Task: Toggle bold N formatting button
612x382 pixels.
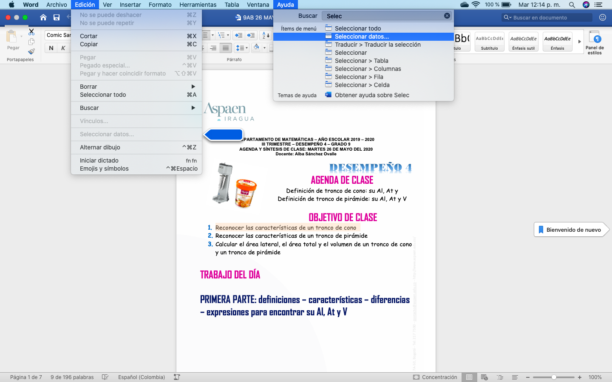Action: 51,48
